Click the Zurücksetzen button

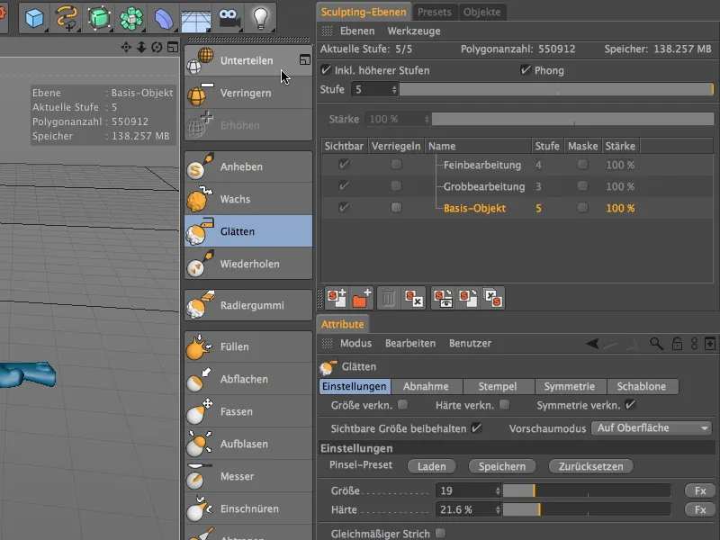[x=591, y=466]
